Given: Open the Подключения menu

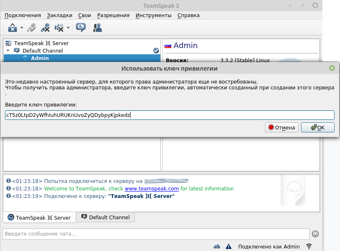Looking at the screenshot, I should [x=23, y=15].
